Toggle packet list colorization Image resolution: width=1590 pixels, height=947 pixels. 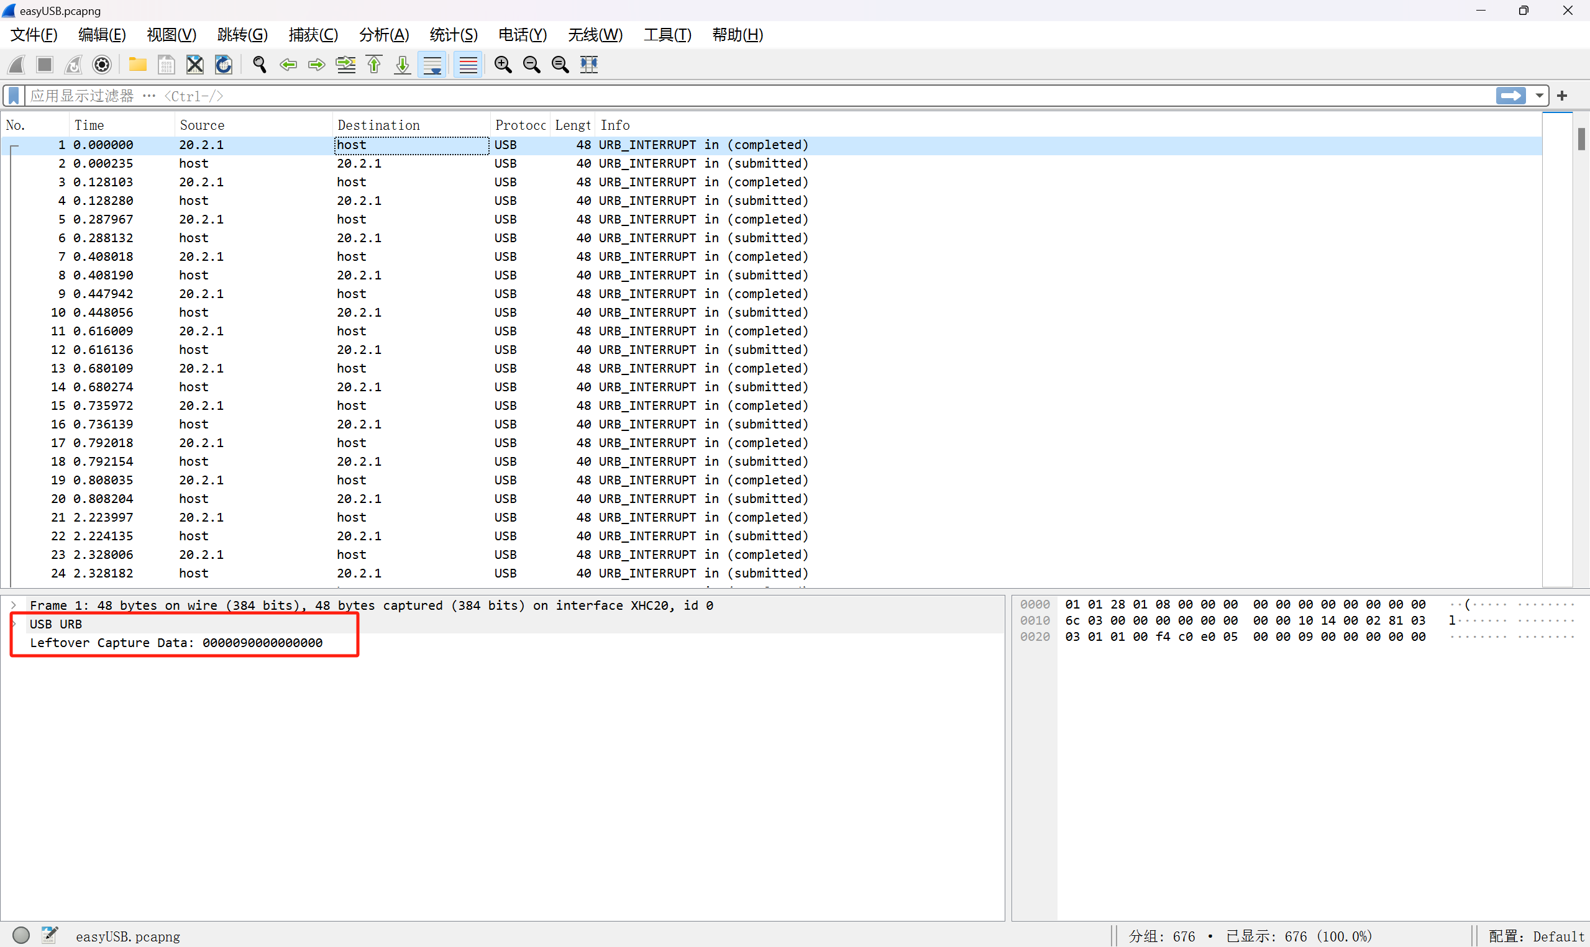468,65
